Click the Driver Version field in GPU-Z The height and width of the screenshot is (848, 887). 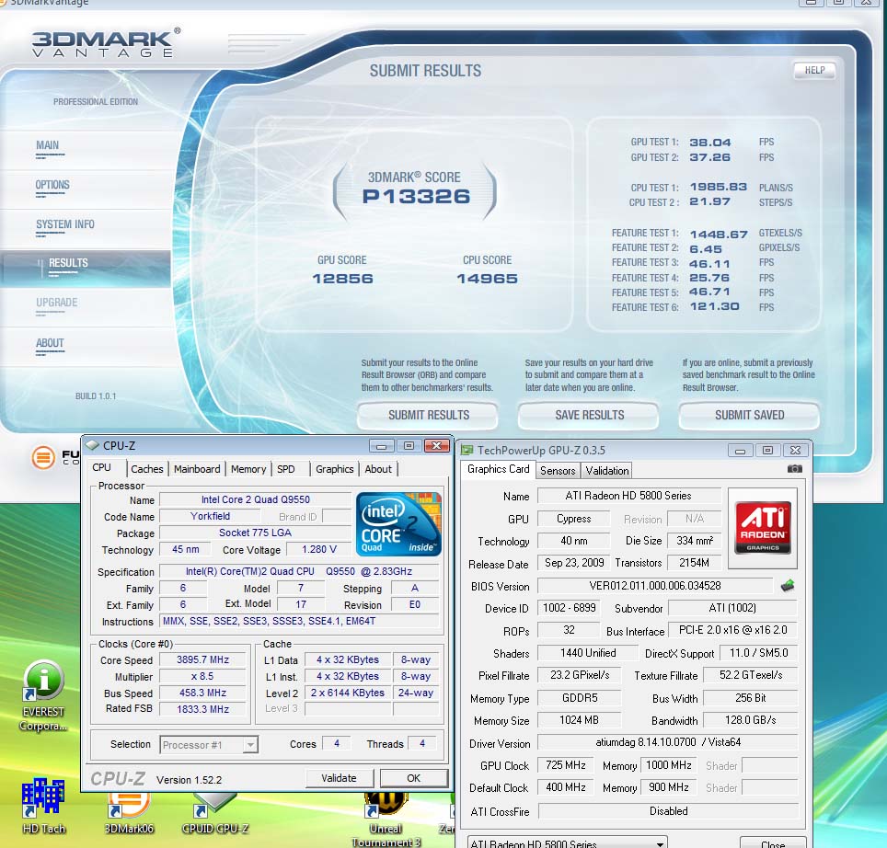(x=667, y=742)
